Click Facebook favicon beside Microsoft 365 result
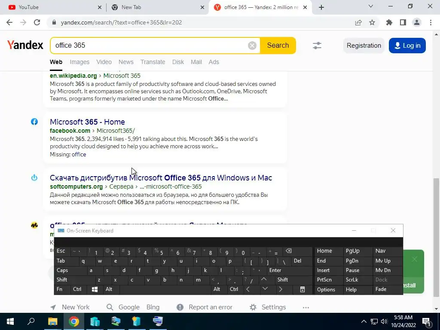This screenshot has width=440, height=330. coord(34,122)
